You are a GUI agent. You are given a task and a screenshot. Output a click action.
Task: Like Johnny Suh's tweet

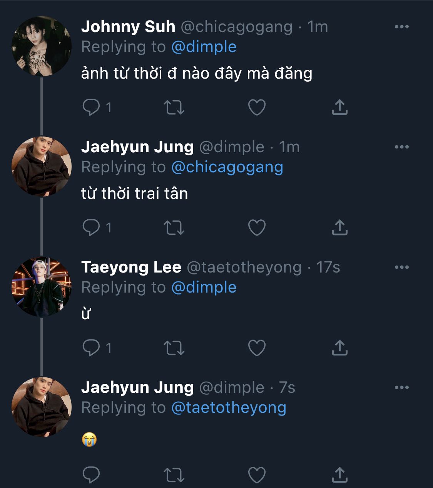[x=257, y=108]
